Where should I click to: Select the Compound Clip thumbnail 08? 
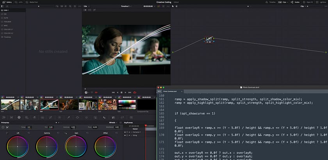[x=146, y=104]
